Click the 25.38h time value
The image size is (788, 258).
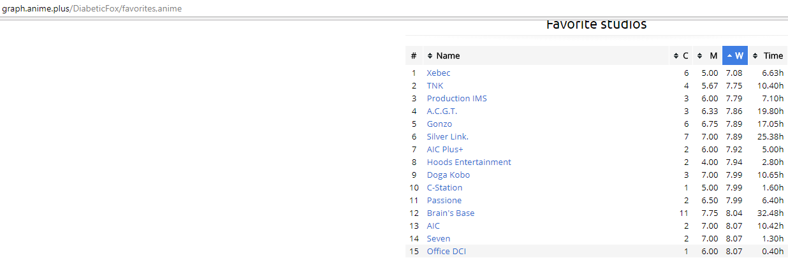pos(771,137)
